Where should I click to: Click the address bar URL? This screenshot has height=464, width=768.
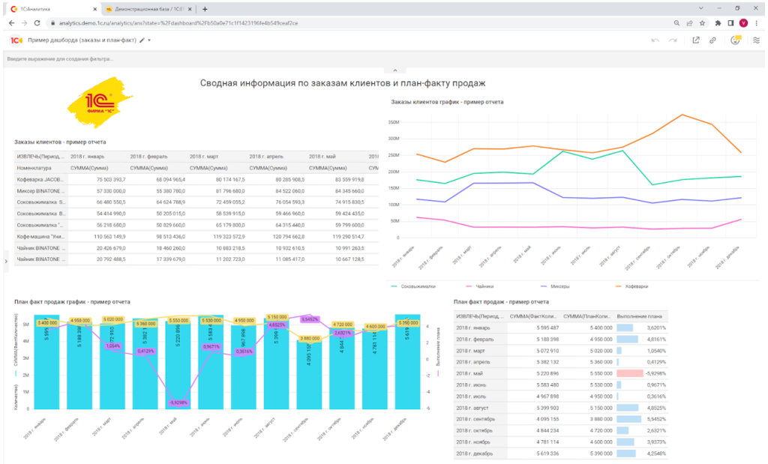178,23
